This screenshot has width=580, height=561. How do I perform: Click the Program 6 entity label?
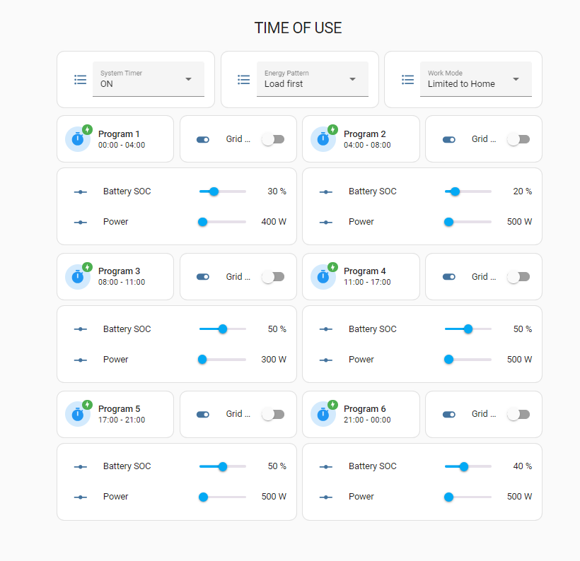point(365,409)
